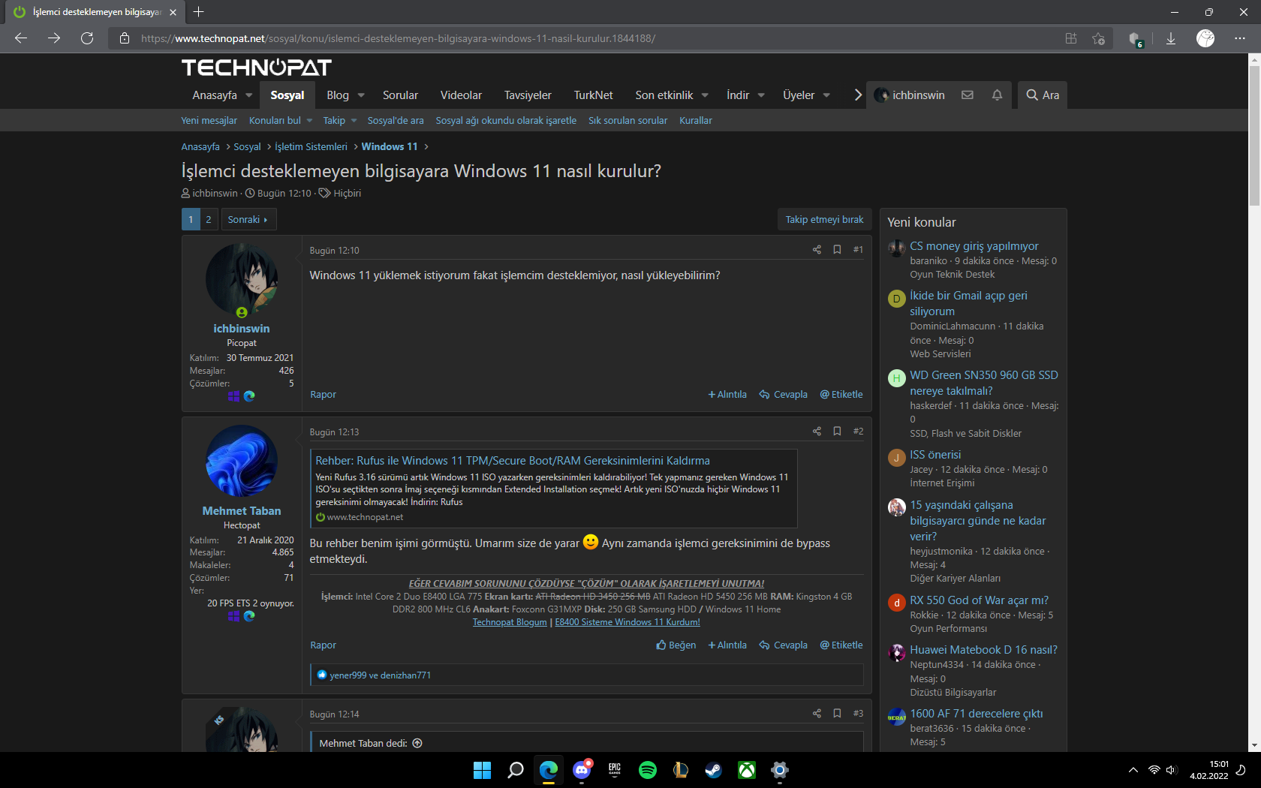This screenshot has width=1261, height=788.
Task: Open the inbox envelope icon
Action: click(x=968, y=95)
